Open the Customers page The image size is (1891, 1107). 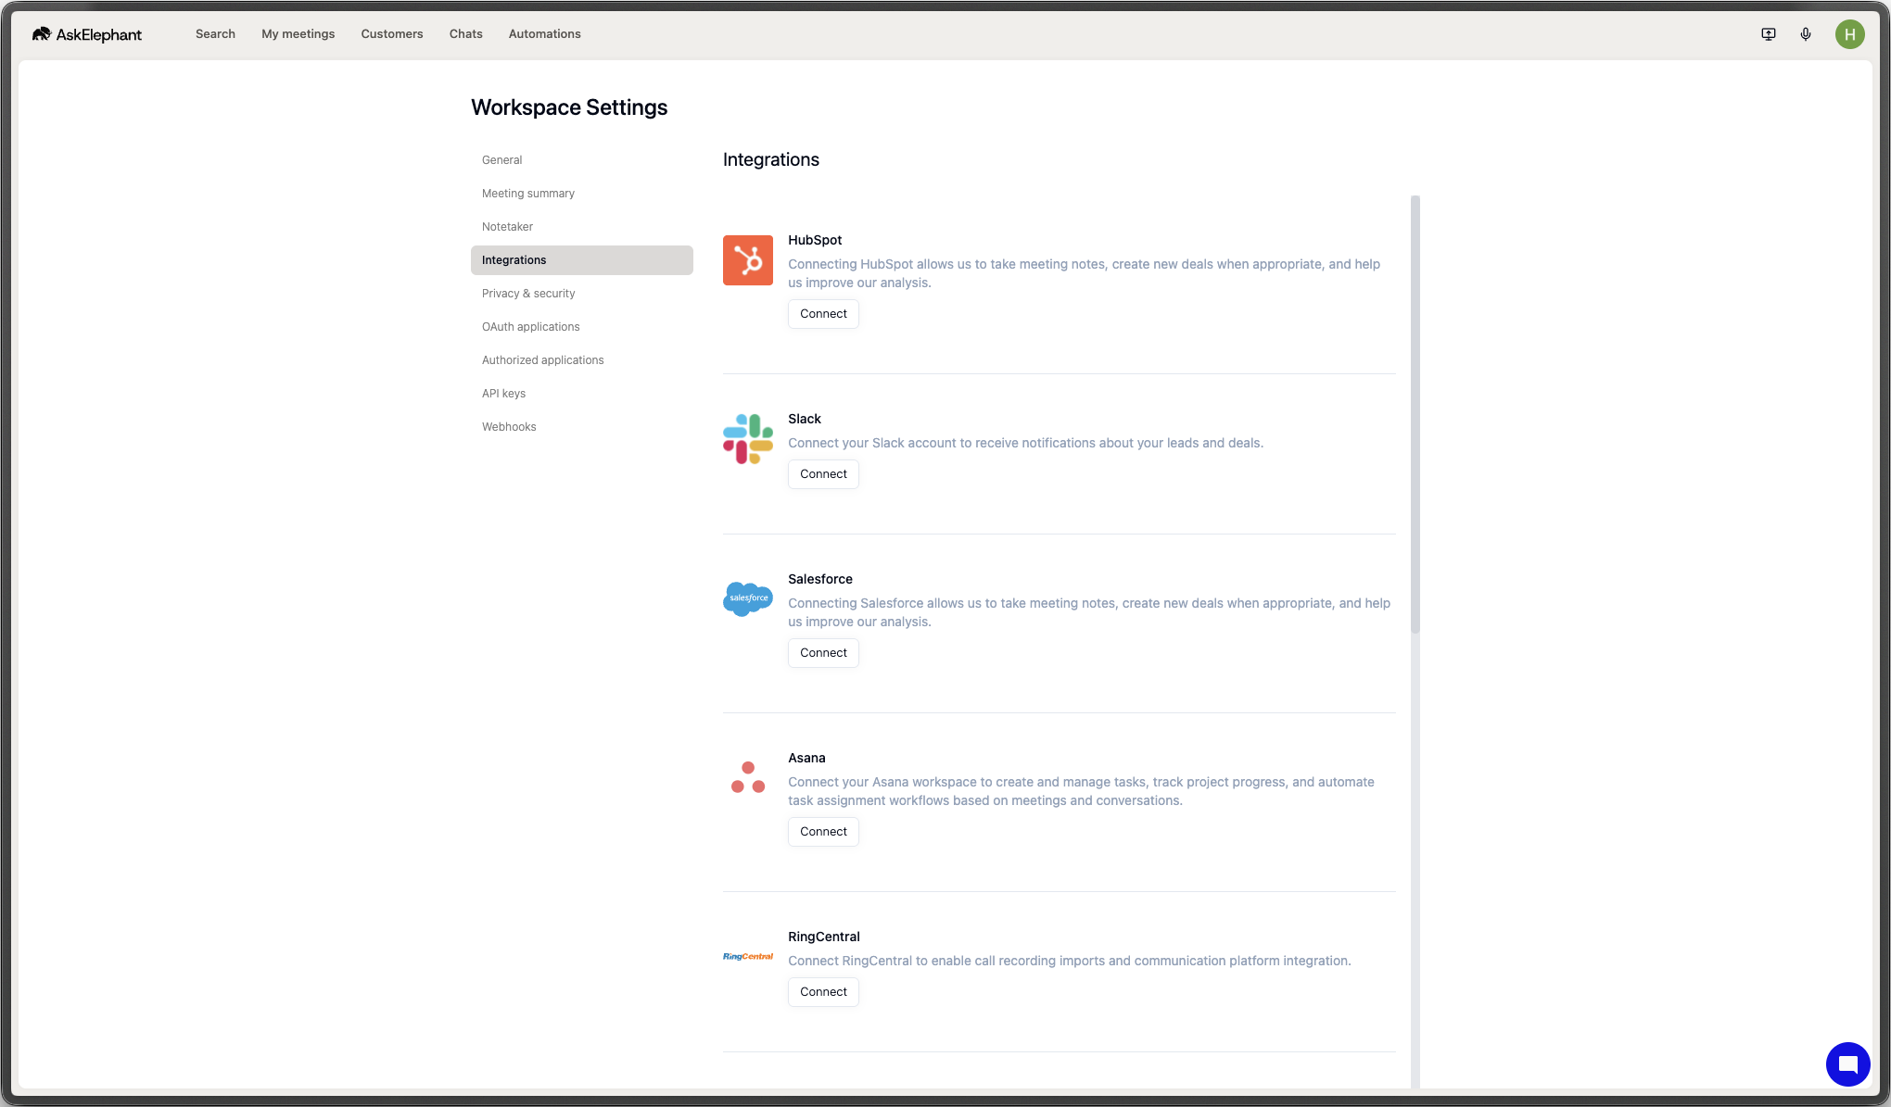click(x=392, y=34)
